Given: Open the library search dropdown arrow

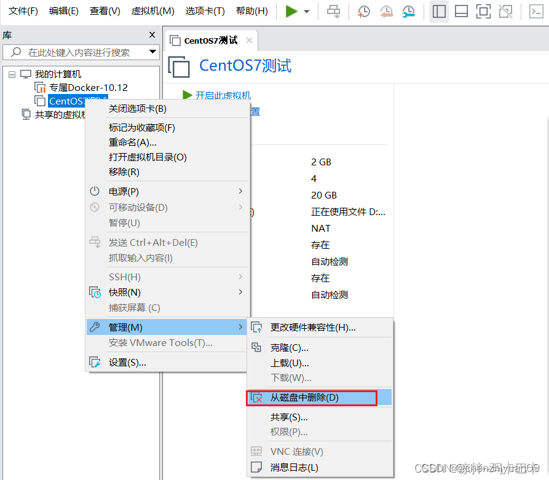Looking at the screenshot, I should (152, 52).
